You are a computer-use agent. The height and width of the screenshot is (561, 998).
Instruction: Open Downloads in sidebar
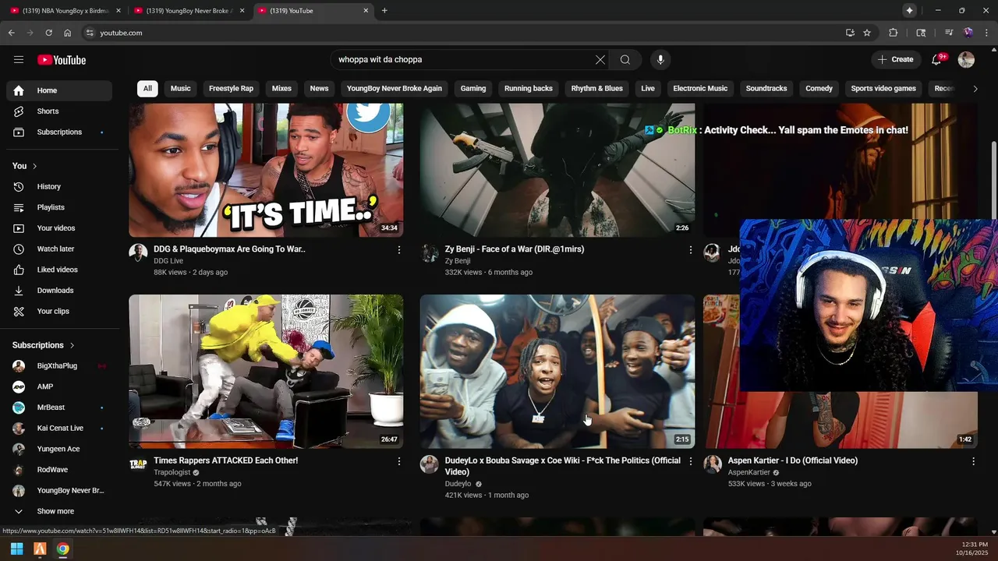pos(59,291)
